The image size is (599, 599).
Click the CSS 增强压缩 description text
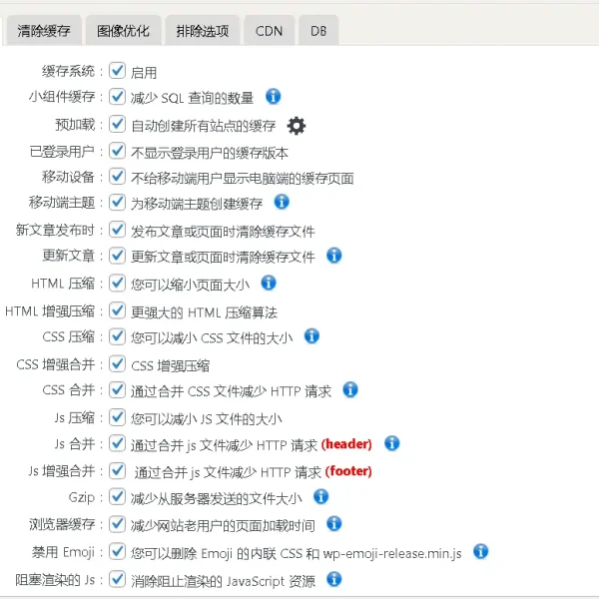point(170,366)
